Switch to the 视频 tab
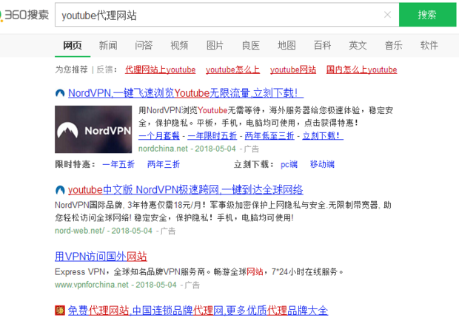This screenshot has height=318, width=459. (x=179, y=45)
